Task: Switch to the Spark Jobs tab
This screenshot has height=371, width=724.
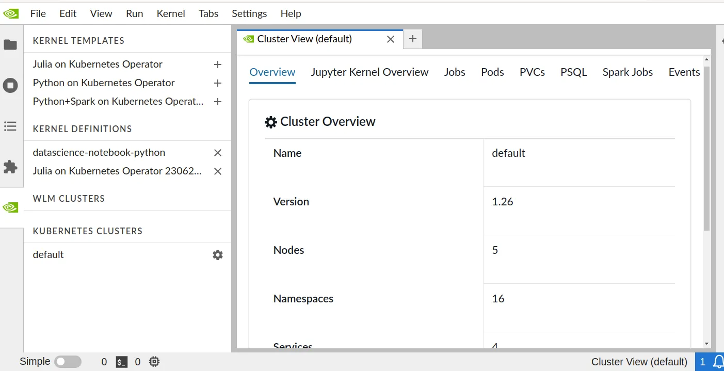Action: pos(628,72)
